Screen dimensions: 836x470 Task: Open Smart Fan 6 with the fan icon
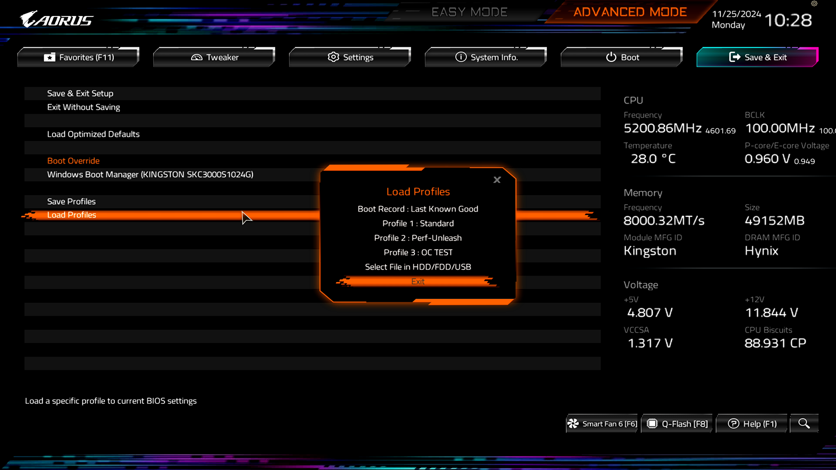574,423
